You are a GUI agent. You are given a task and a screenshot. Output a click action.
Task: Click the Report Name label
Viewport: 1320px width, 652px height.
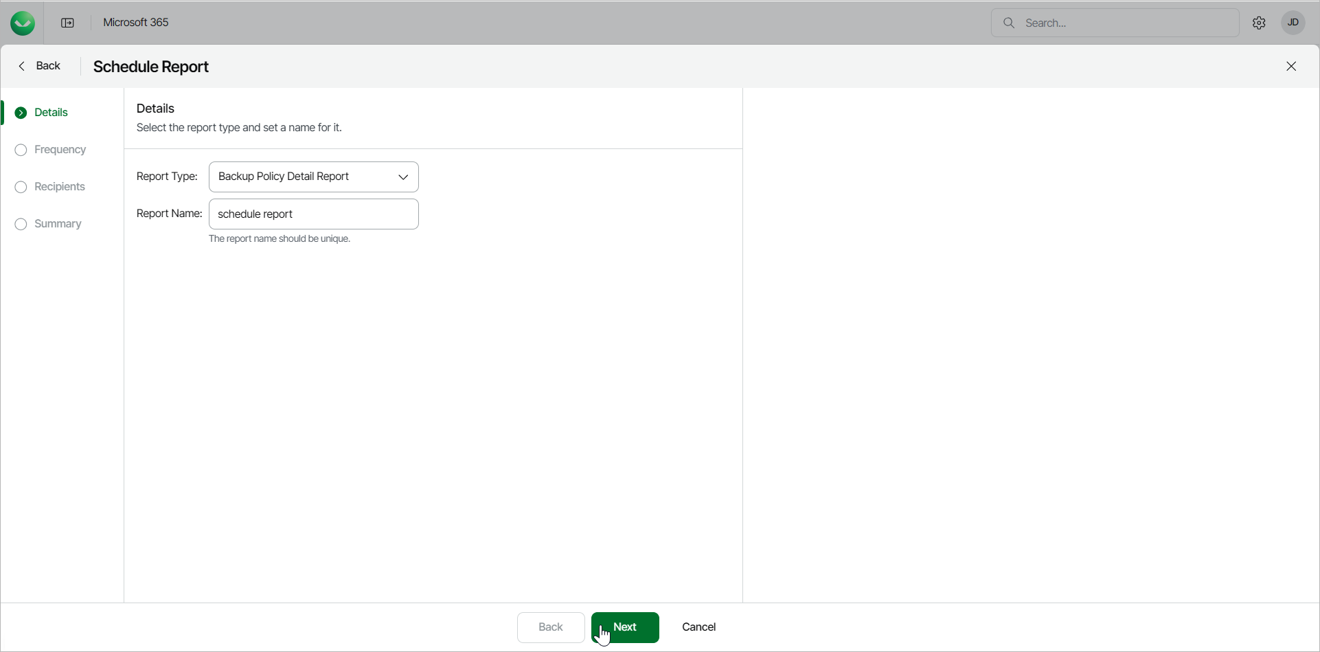point(169,214)
